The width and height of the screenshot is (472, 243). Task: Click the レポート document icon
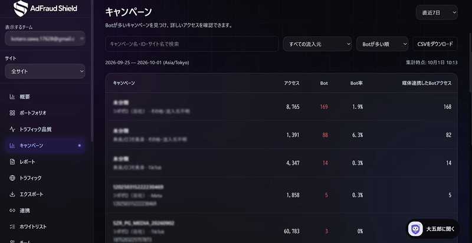tap(12, 162)
